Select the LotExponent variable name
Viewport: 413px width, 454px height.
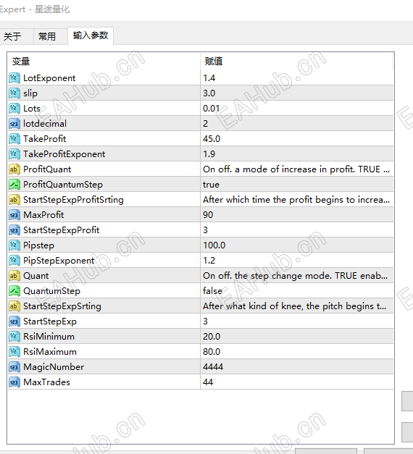coord(49,78)
